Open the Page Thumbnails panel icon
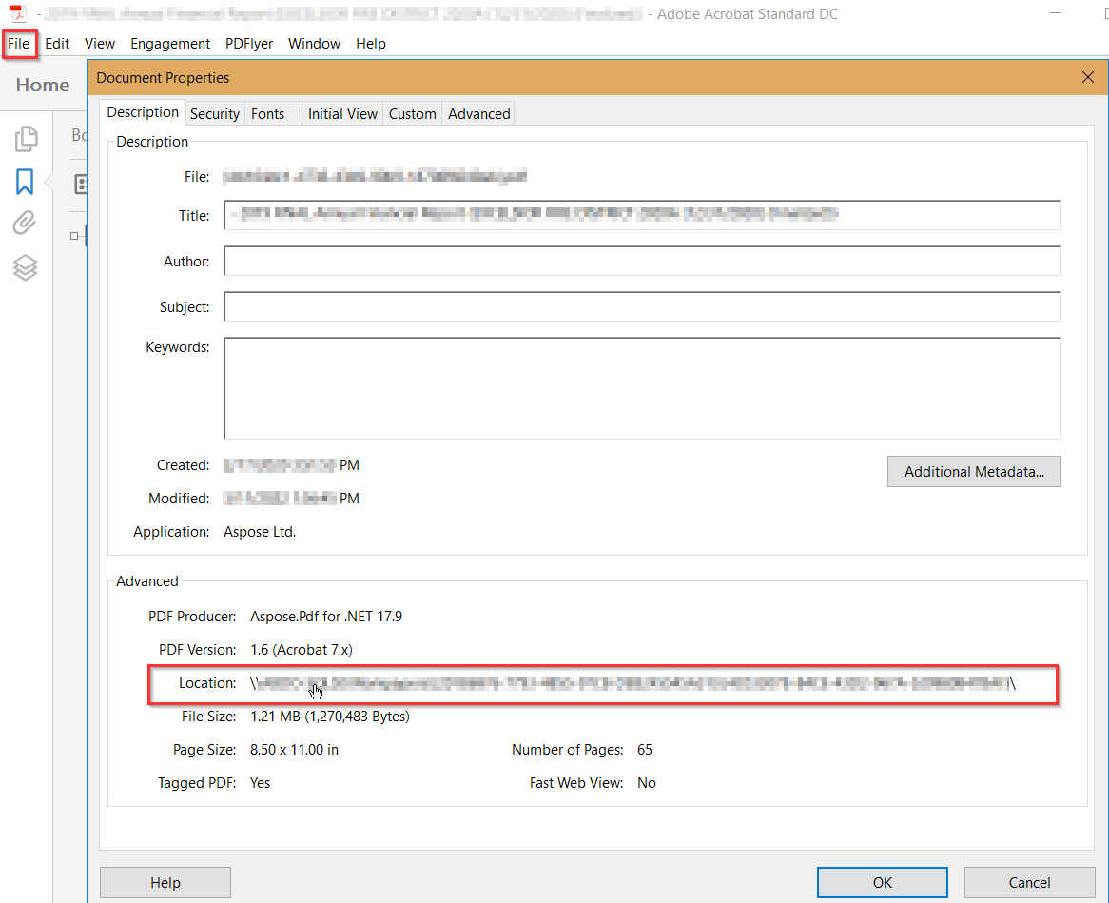Screen dimensions: 1109x903 [26, 139]
